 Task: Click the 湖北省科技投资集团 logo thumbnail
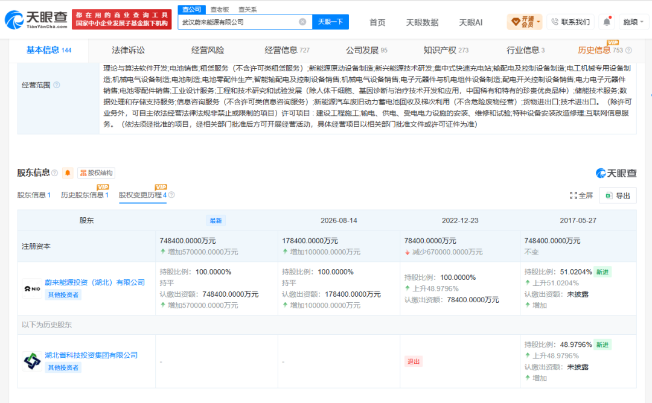point(32,361)
